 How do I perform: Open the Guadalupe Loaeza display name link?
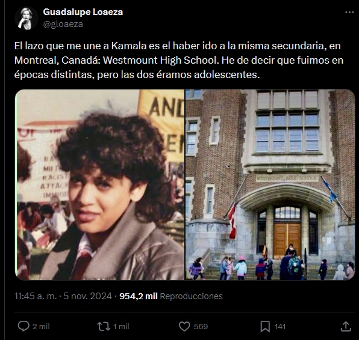pyautogui.click(x=83, y=12)
